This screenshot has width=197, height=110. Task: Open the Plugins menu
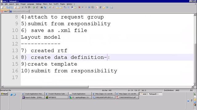point(62,4)
